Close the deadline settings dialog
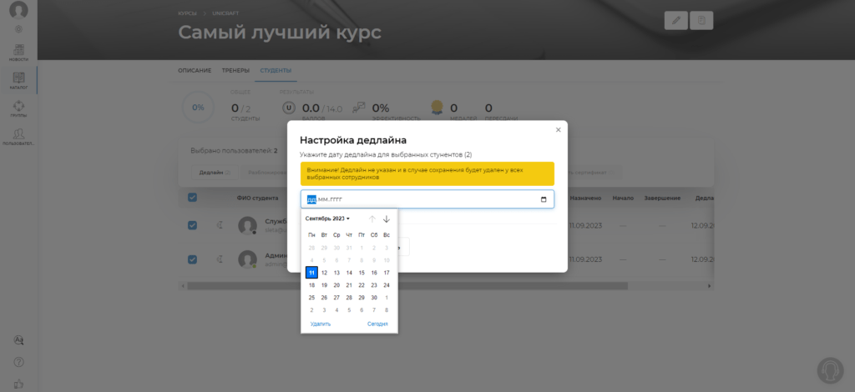This screenshot has height=392, width=855. point(558,129)
